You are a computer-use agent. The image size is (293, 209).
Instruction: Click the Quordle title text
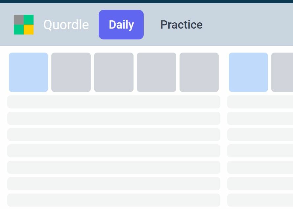(66, 25)
